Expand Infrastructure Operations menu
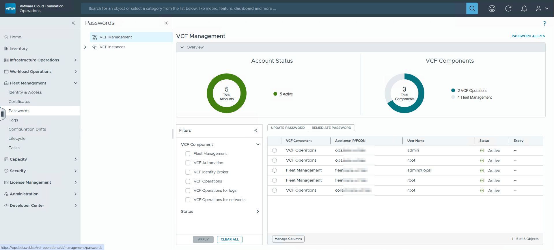The height and width of the screenshot is (250, 554). point(76,60)
